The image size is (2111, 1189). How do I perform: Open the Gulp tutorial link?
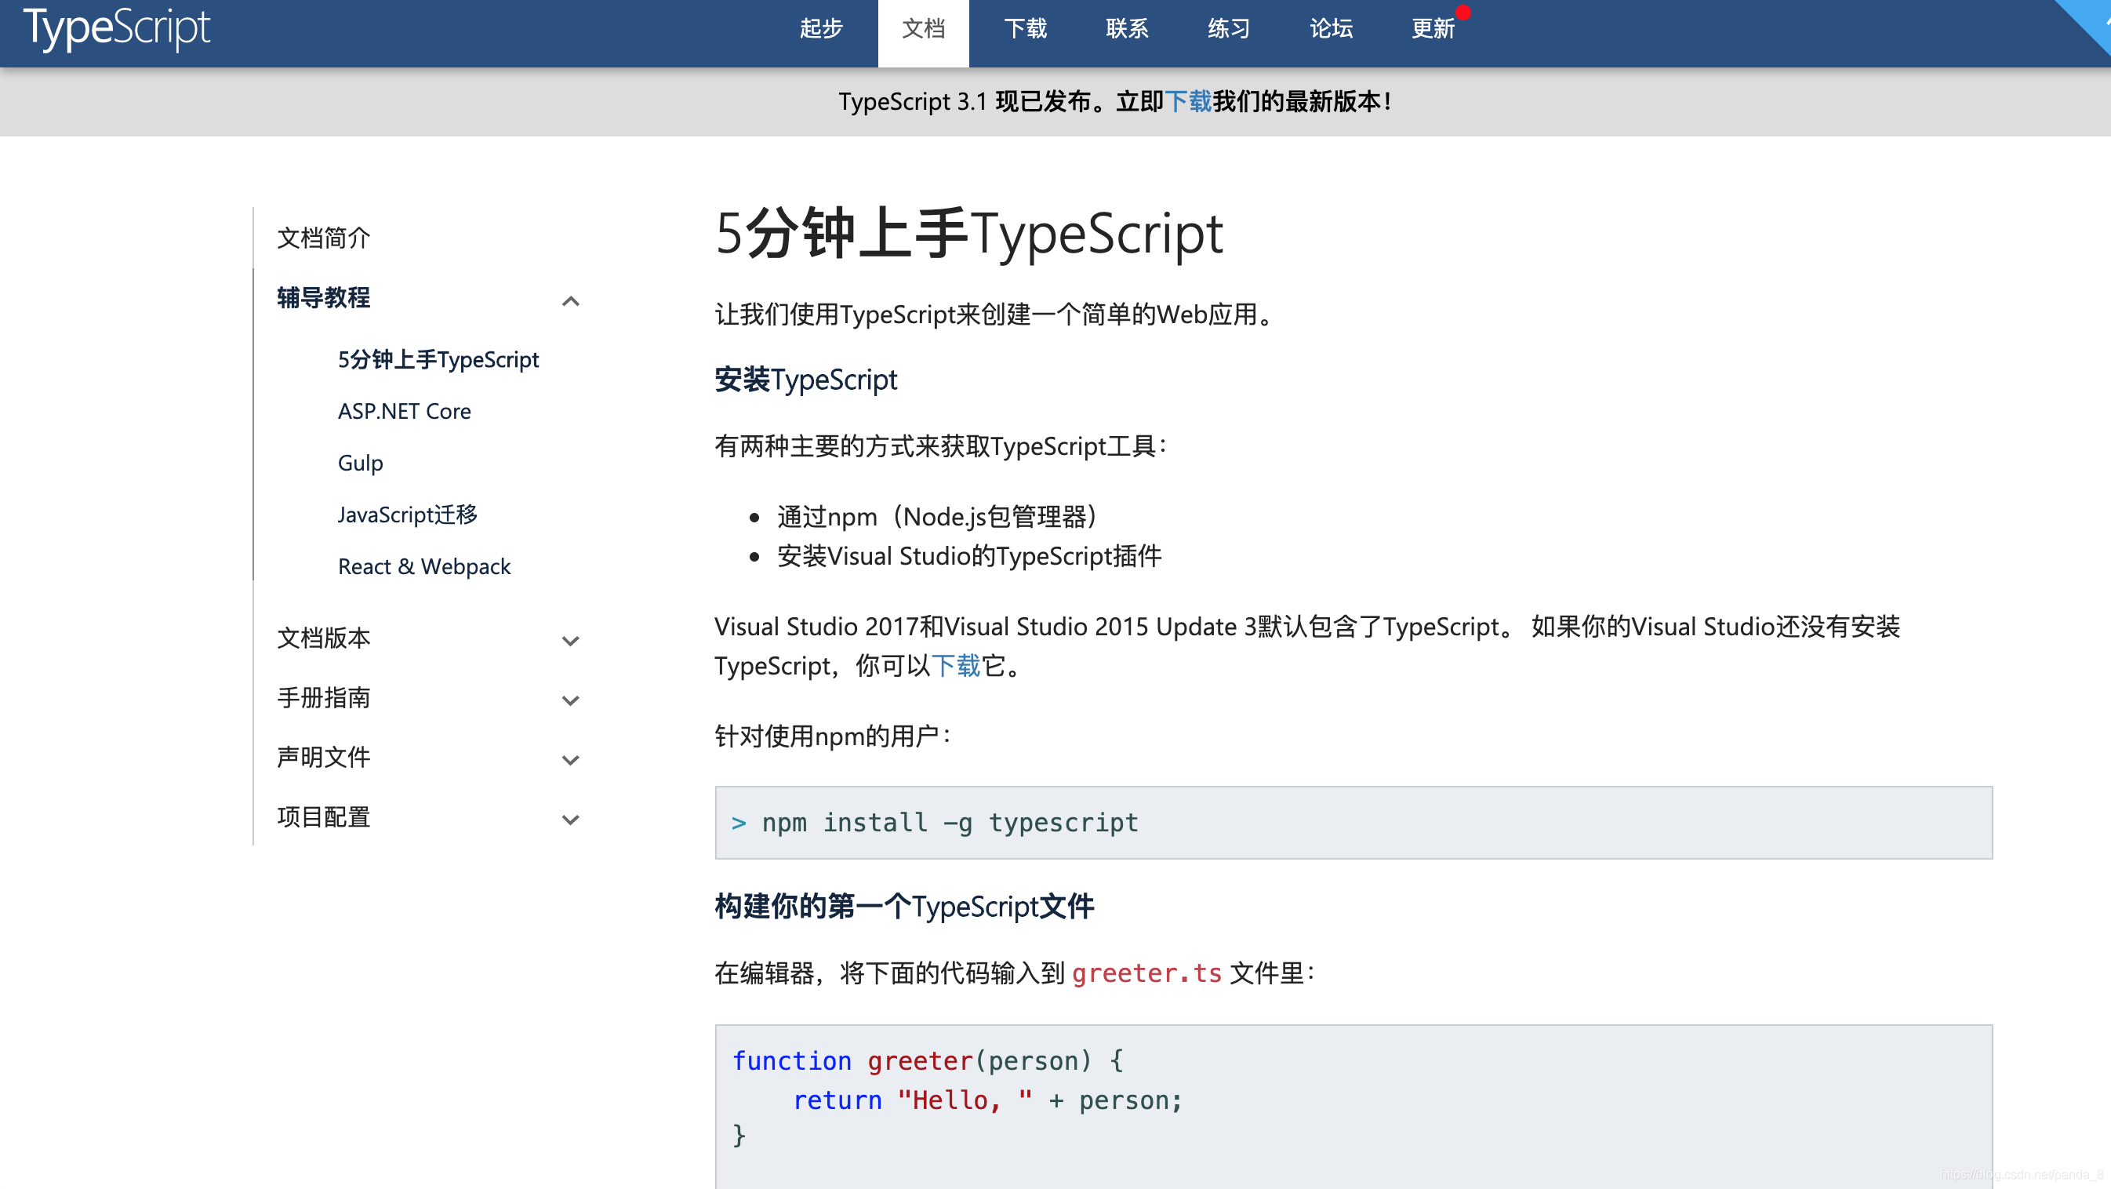[361, 463]
